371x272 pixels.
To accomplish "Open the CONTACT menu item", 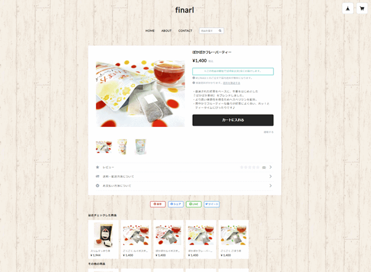I will [185, 31].
